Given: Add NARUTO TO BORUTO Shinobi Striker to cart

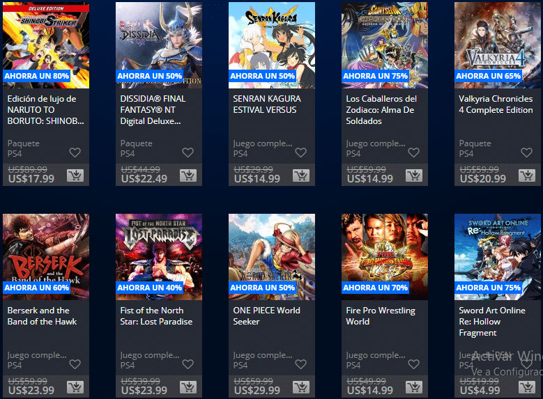Looking at the screenshot, I should pyautogui.click(x=75, y=175).
